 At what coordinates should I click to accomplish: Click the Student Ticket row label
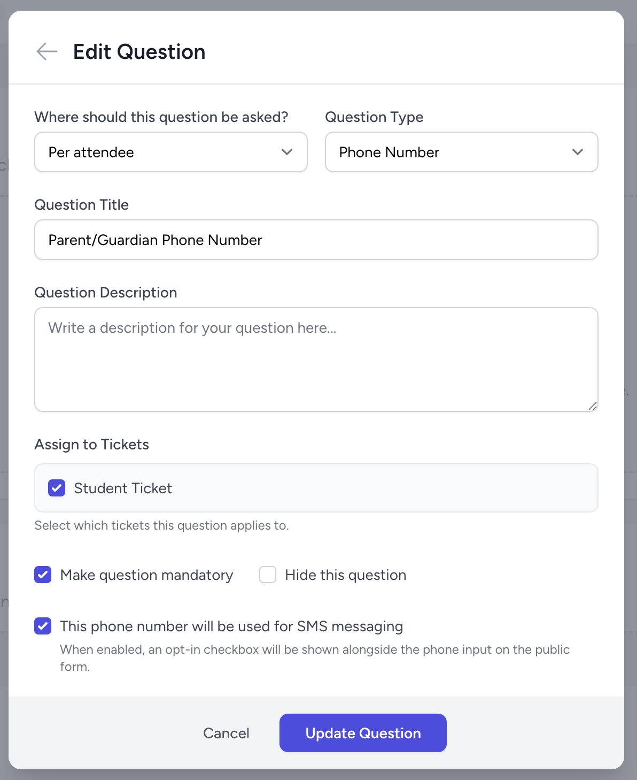[x=122, y=487]
